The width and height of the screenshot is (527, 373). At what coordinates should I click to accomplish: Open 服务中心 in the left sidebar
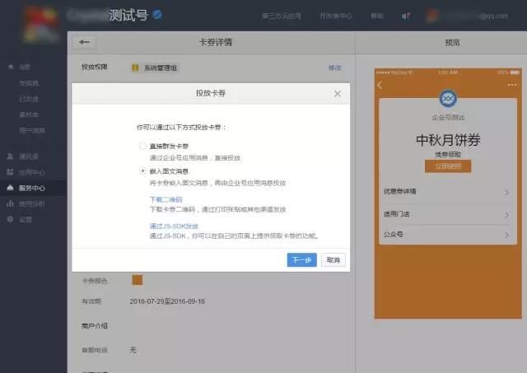[x=31, y=188]
